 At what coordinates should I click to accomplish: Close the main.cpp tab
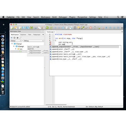tap(55, 32)
